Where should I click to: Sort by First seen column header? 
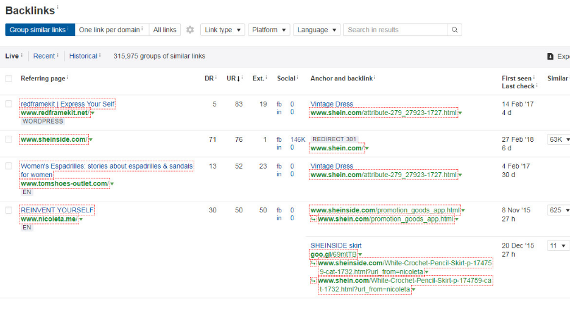click(x=516, y=78)
